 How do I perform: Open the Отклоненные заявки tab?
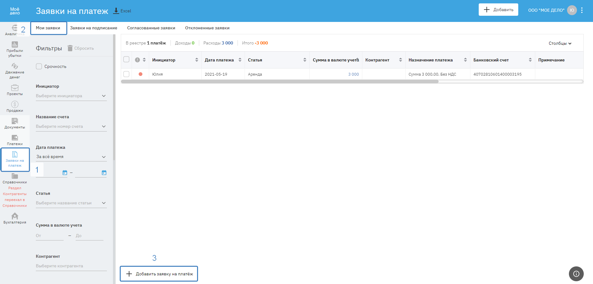207,28
